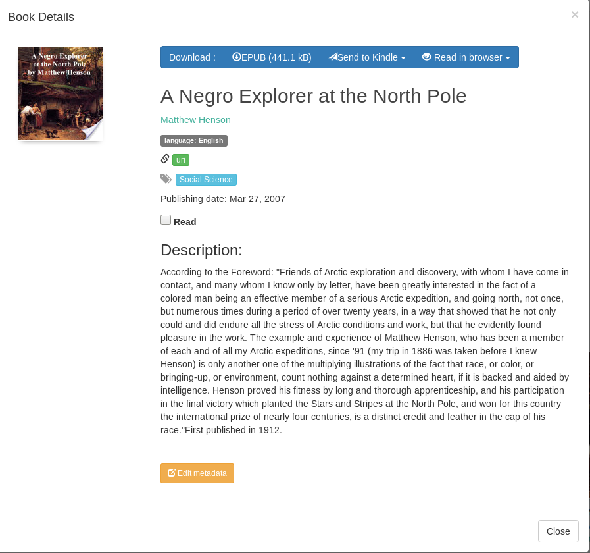Screen dimensions: 590x553
Task: Open the green uri identifier badge
Action: pyautogui.click(x=181, y=160)
